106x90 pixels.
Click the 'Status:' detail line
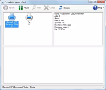click(57, 18)
